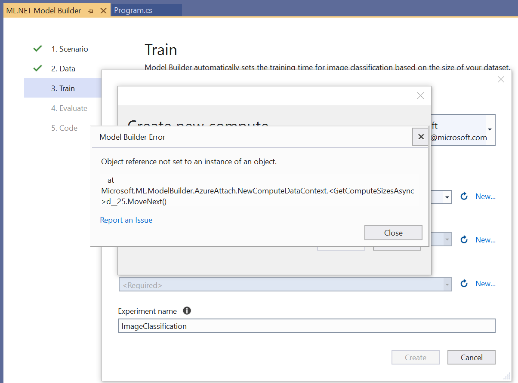Open the dropdown next to the topmost New link
This screenshot has width=518, height=383.
click(446, 197)
